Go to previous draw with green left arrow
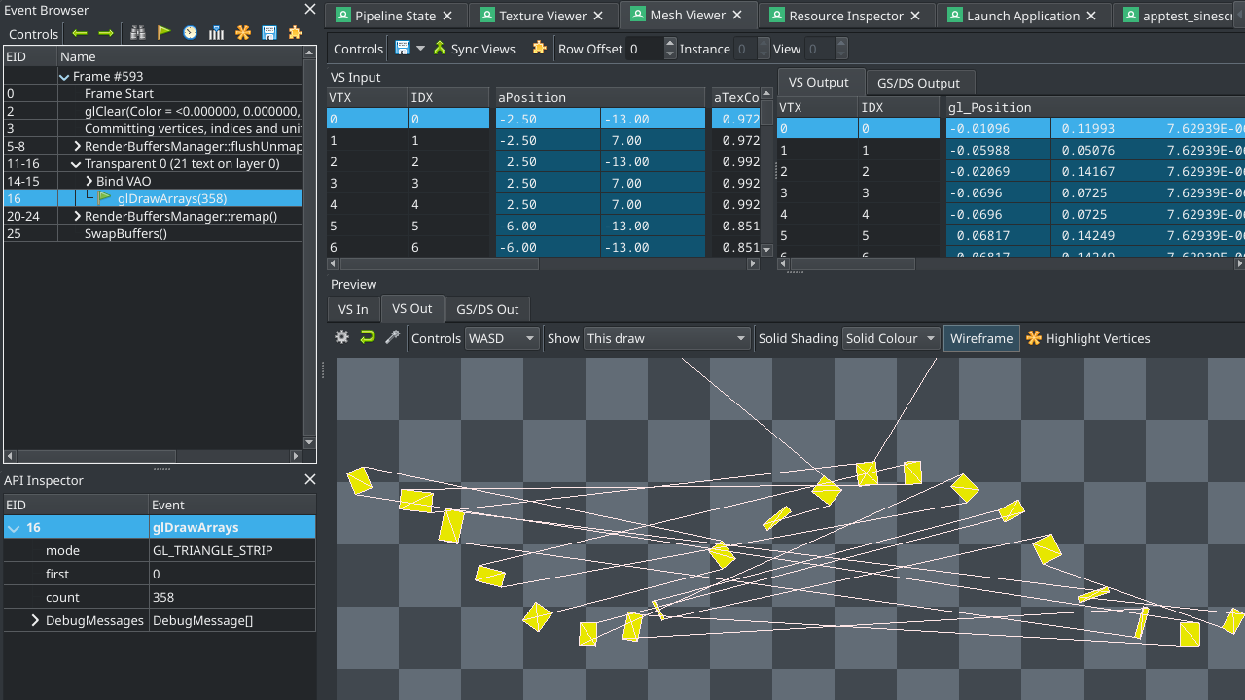Image resolution: width=1245 pixels, height=700 pixels. click(x=80, y=33)
